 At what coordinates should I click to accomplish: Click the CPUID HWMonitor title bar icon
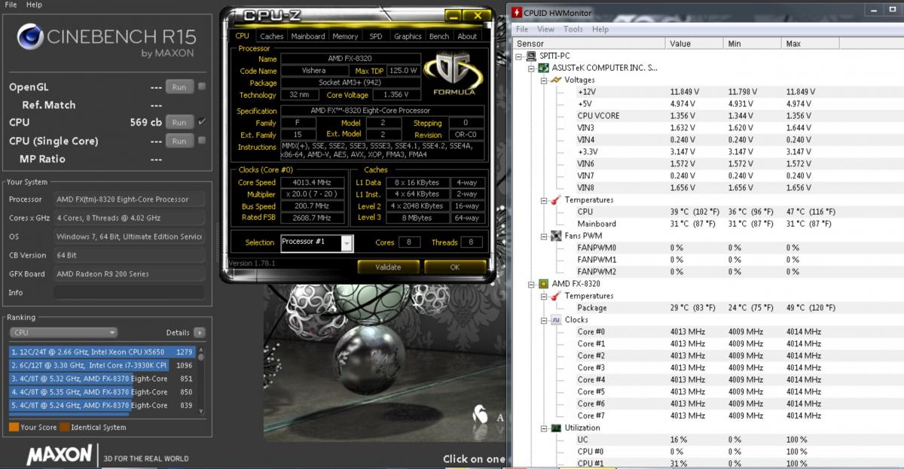click(517, 13)
